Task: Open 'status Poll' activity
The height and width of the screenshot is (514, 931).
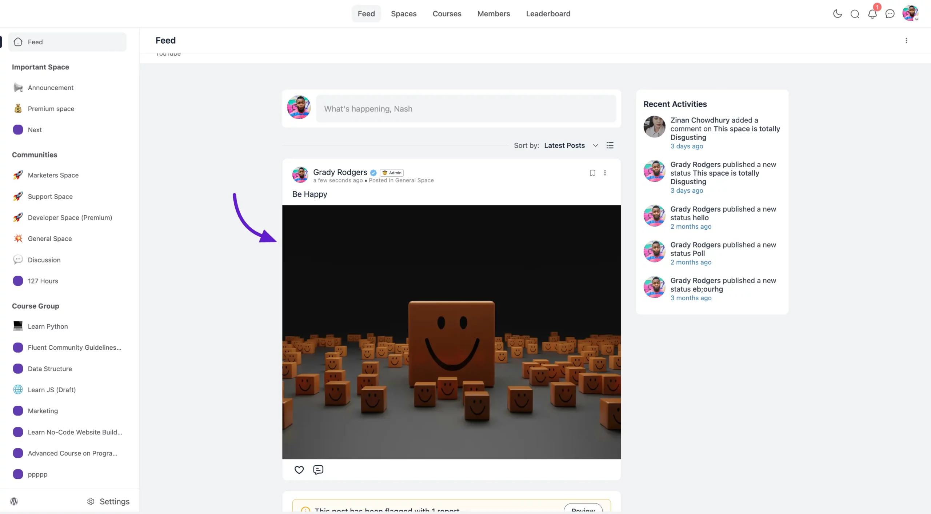Action: [723, 249]
